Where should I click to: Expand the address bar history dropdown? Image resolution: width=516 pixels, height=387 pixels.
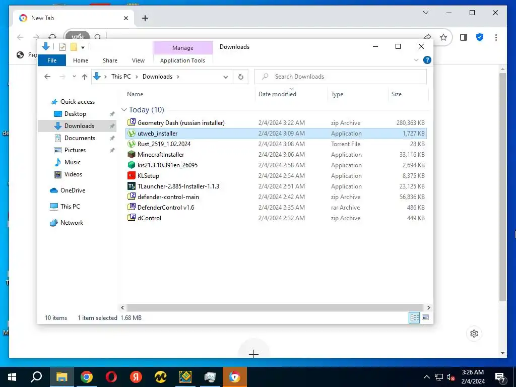pos(225,77)
